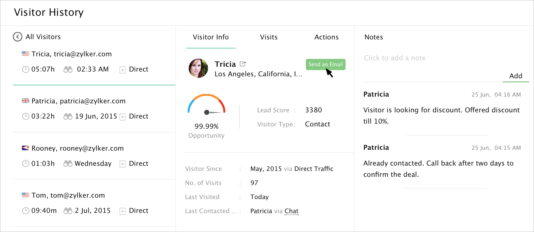This screenshot has height=232, width=534.
Task: Click the US flag icon beside Tricia's entry
Action: pyautogui.click(x=25, y=54)
